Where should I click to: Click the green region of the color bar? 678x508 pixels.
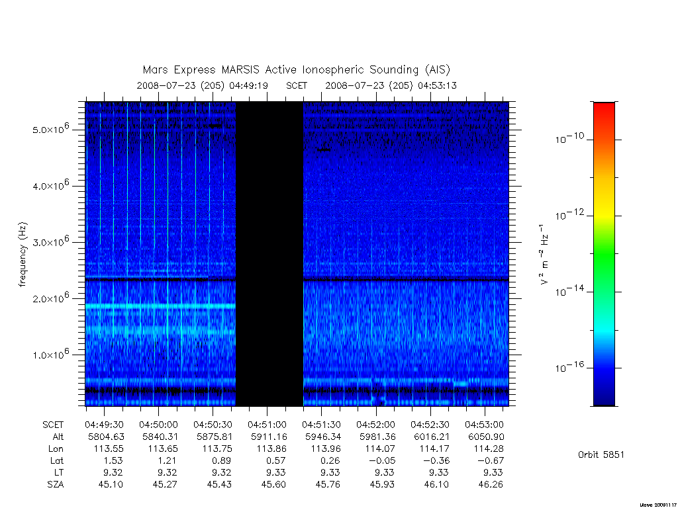[604, 255]
